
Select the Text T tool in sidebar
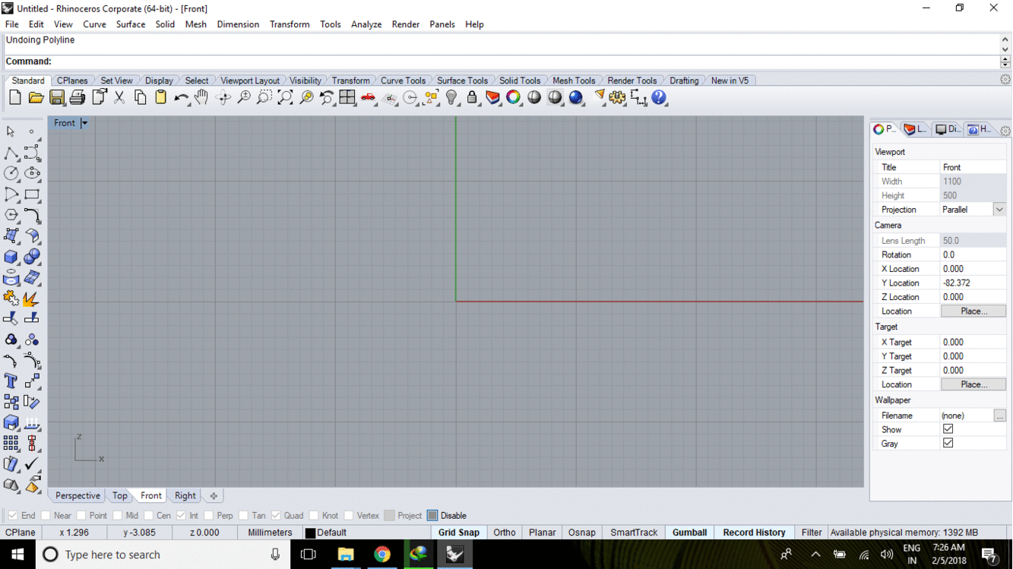point(11,381)
